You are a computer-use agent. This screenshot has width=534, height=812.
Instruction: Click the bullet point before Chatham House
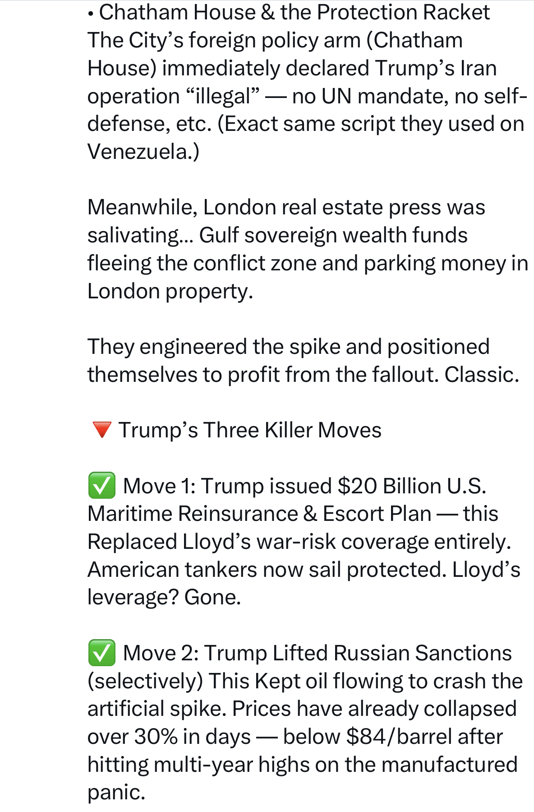91,14
